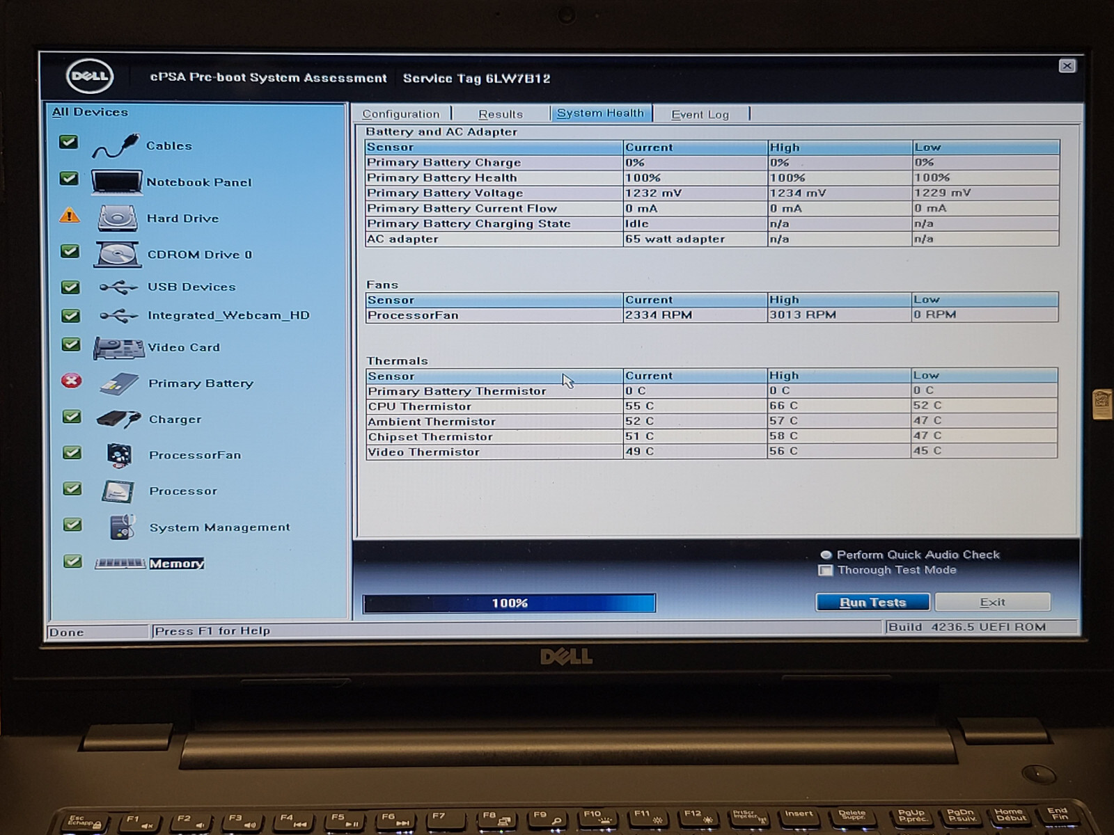
Task: Select the Hard Drive label
Action: pyautogui.click(x=182, y=218)
